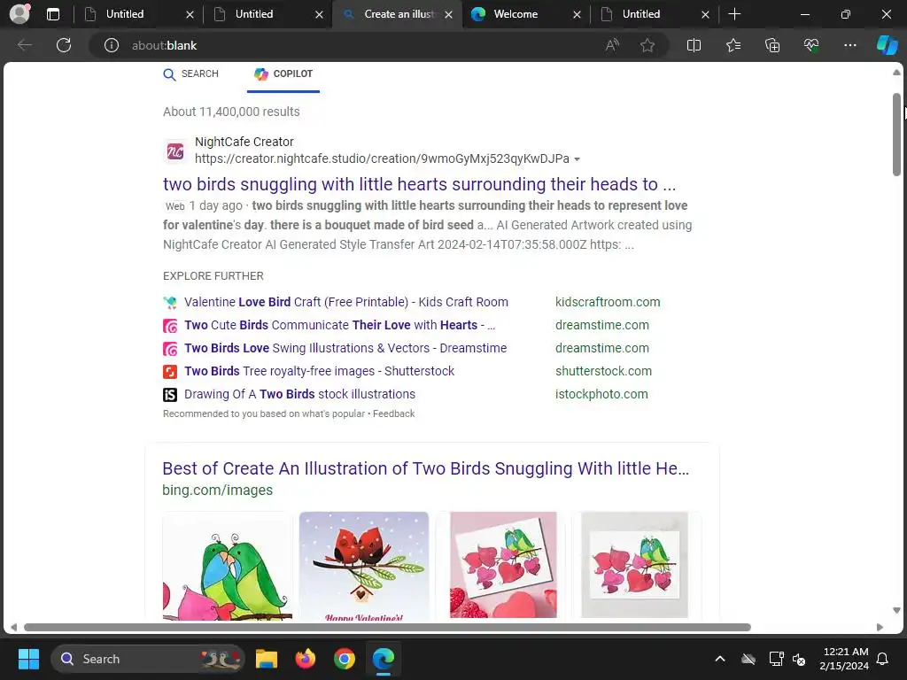The width and height of the screenshot is (907, 680).
Task: Open Settings and more ellipsis menu
Action: [849, 45]
